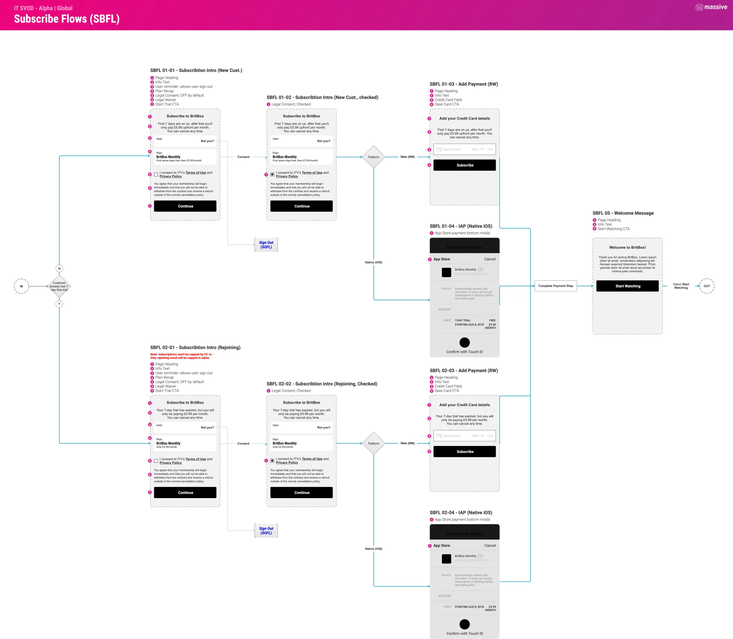
Task: Click 'Not you?' in SBFL 01-01
Action: (207, 141)
